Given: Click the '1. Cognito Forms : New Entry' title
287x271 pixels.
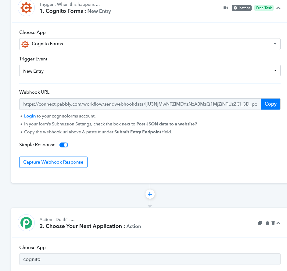Looking at the screenshot, I should 75,11.
